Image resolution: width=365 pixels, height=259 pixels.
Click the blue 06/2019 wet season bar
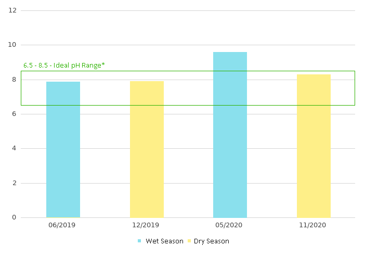pos(63,149)
